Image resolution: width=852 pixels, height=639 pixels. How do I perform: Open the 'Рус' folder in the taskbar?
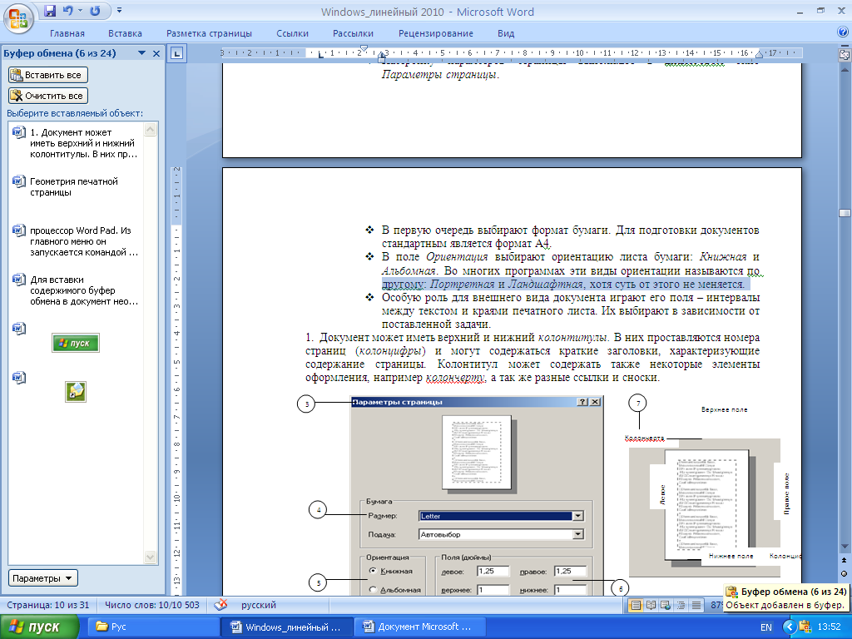[x=152, y=627]
